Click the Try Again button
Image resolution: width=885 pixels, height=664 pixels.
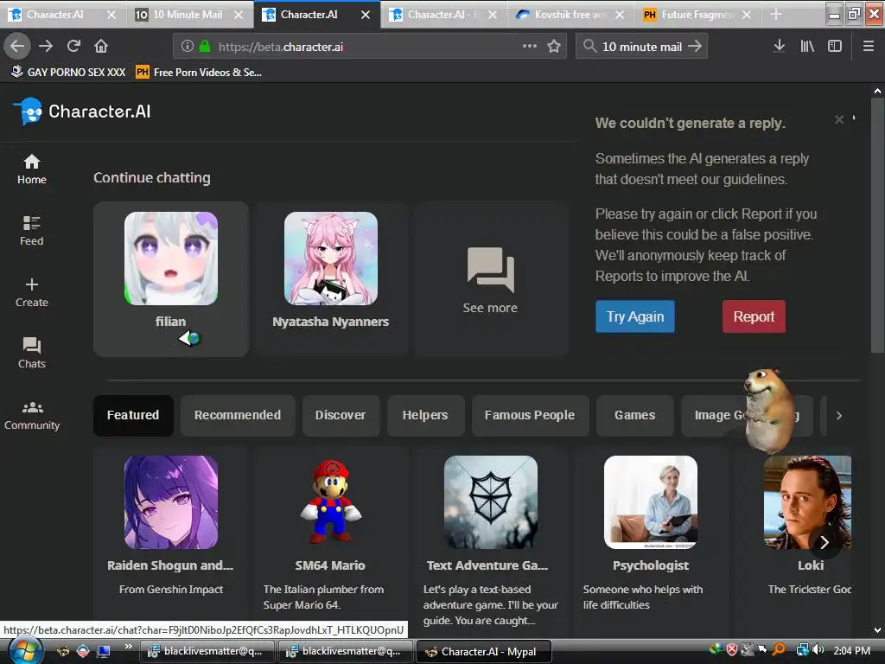pos(635,316)
